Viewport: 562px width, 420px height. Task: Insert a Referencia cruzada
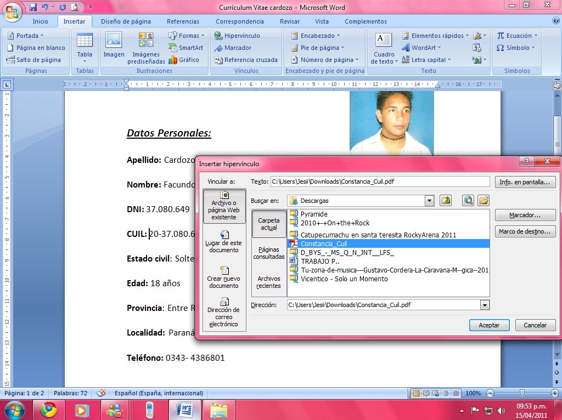click(246, 60)
